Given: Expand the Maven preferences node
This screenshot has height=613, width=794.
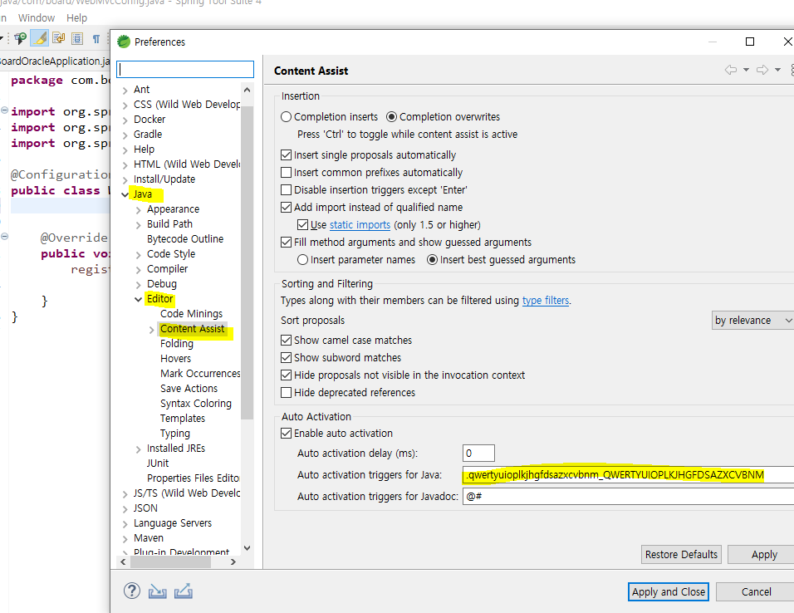Looking at the screenshot, I should (x=125, y=538).
